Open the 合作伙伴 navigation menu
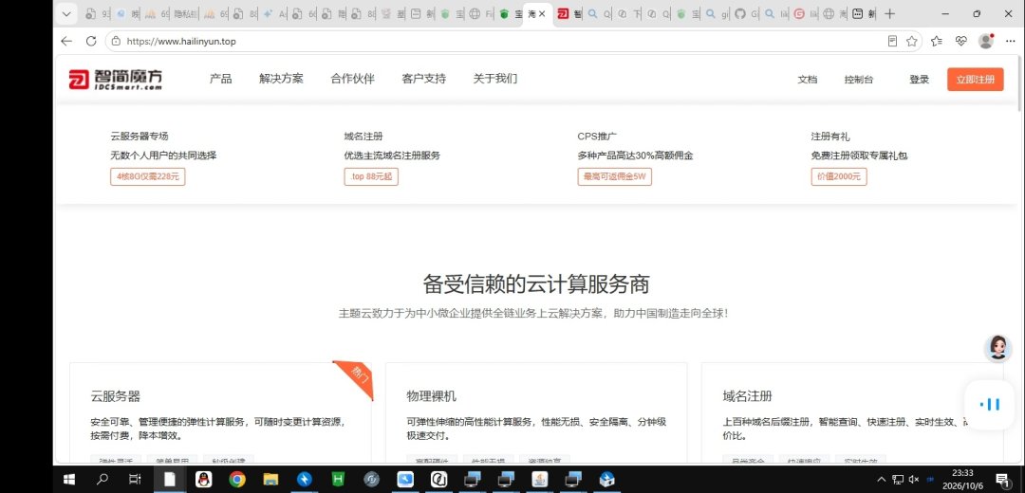 (x=352, y=79)
